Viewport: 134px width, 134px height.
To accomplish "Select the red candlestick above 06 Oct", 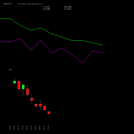I will click(45, 108).
